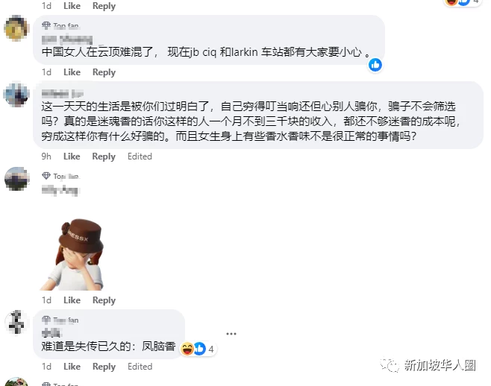Image resolution: width=491 pixels, height=386 pixels.
Task: Click Edited label under 凤脑香 comment
Action: [140, 367]
